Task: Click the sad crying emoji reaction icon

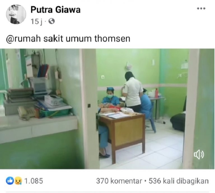Action: [x=18, y=181]
